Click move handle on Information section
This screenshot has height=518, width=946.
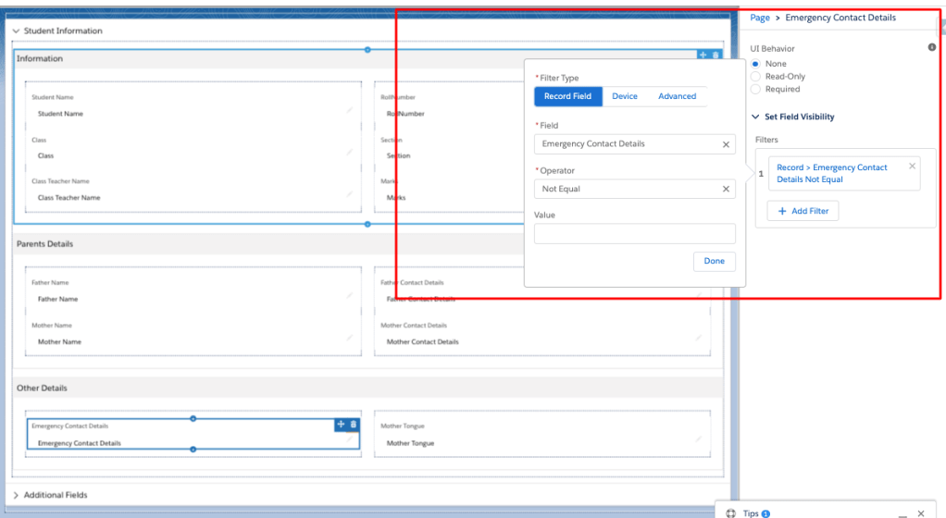pyautogui.click(x=703, y=55)
